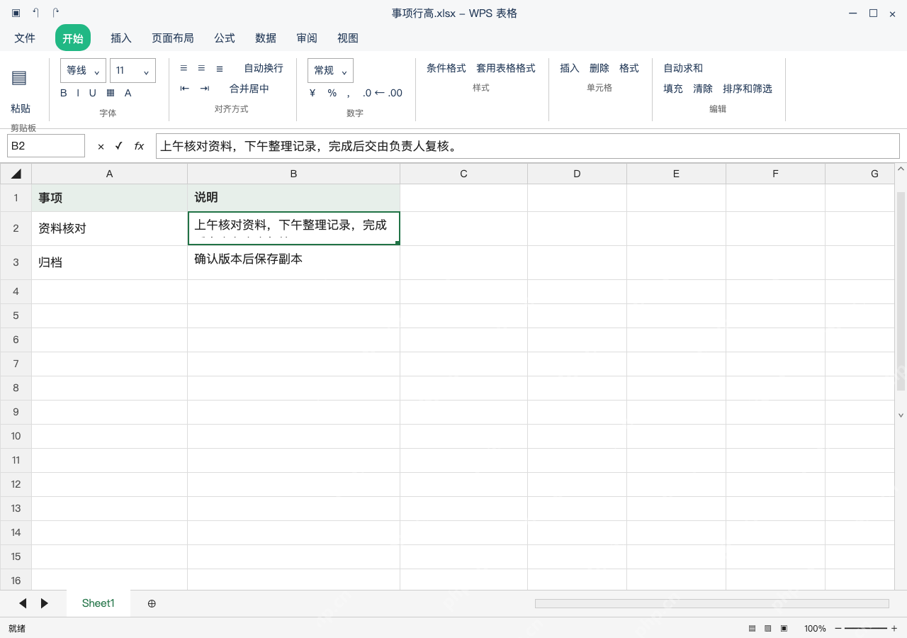The height and width of the screenshot is (638, 907).
Task: Click 排序和筛选 button
Action: point(748,89)
